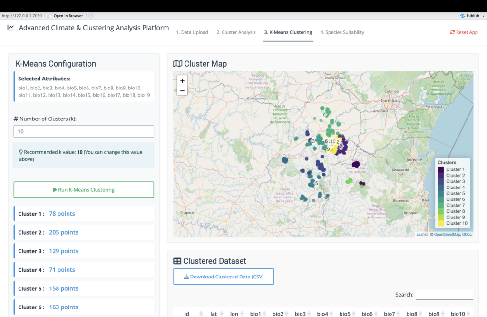Go to the Species Suitability tab
Image resolution: width=487 pixels, height=317 pixels.
tap(342, 32)
